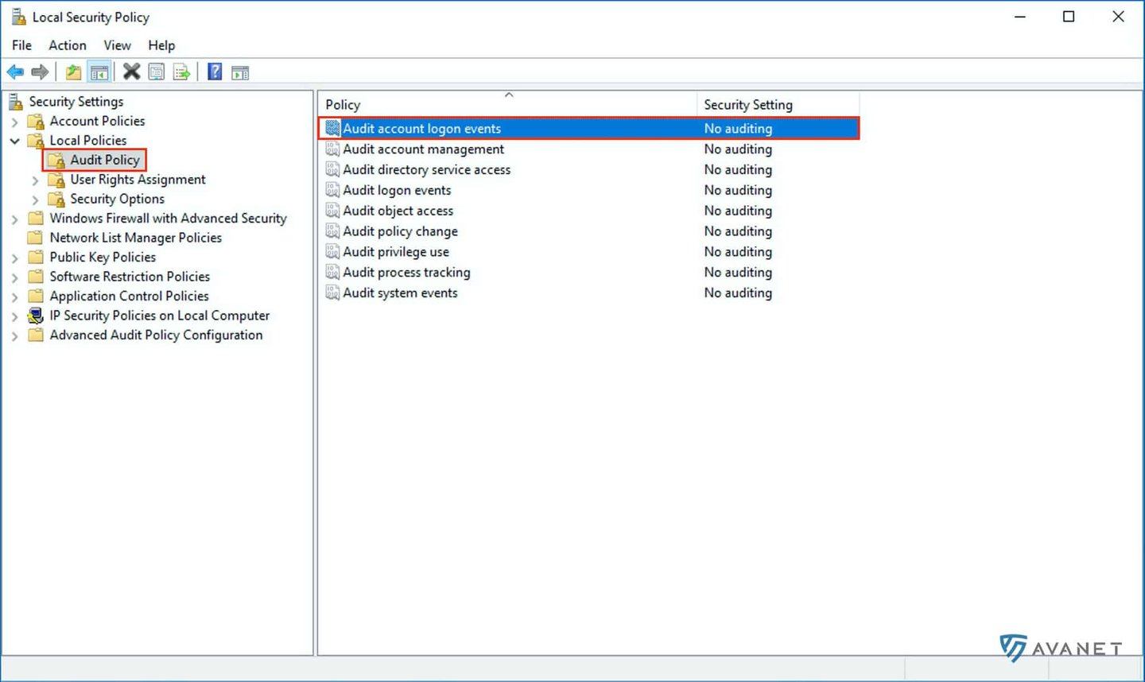Click the Delete (X) toolbar icon
Image resolution: width=1145 pixels, height=682 pixels.
[x=132, y=72]
